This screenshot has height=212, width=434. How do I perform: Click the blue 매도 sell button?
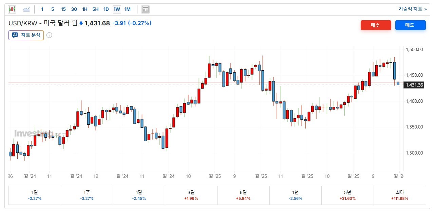410,25
